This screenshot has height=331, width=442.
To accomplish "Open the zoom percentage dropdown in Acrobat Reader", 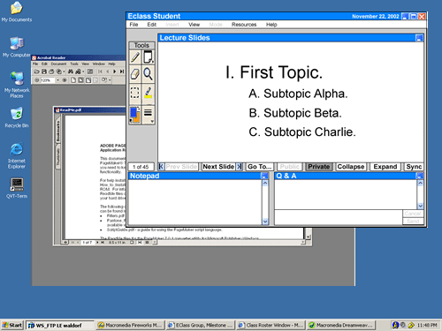I will pos(57,80).
